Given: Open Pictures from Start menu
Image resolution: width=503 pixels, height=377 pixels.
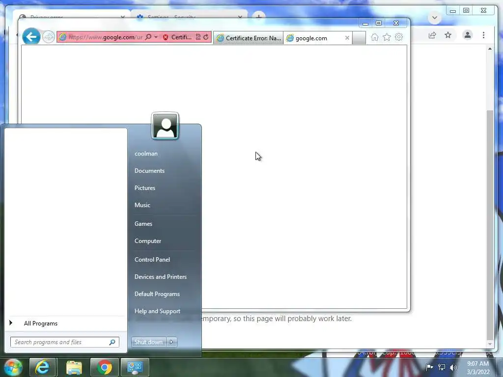Looking at the screenshot, I should coord(145,188).
